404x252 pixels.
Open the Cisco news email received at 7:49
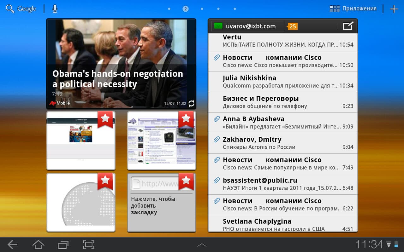click(282, 164)
